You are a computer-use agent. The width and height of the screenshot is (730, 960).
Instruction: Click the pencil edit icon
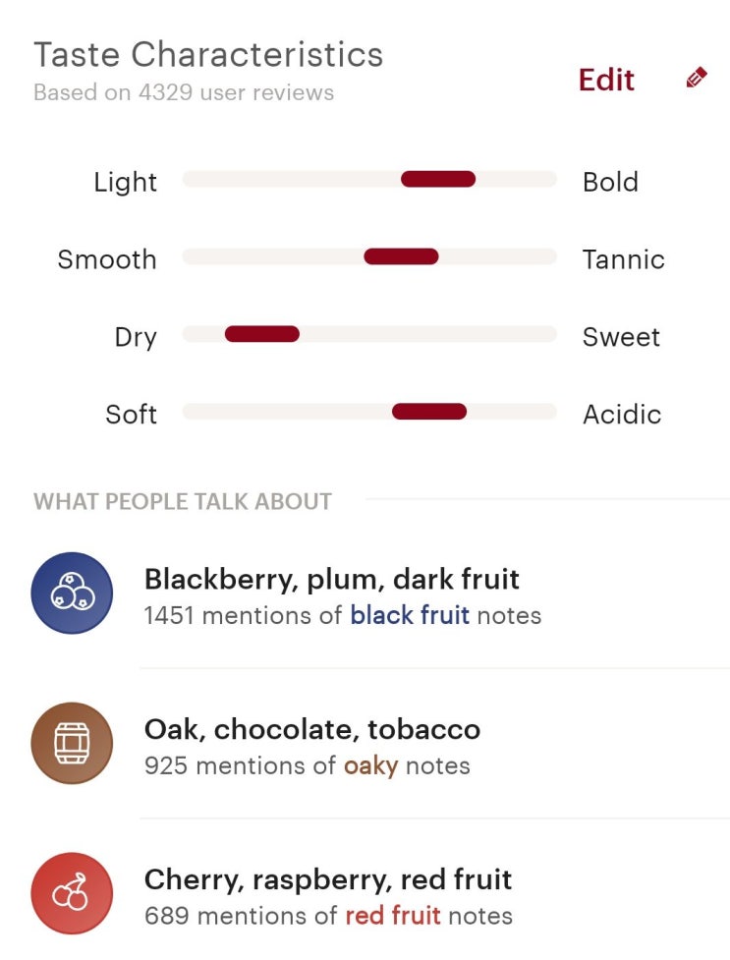[x=697, y=79]
